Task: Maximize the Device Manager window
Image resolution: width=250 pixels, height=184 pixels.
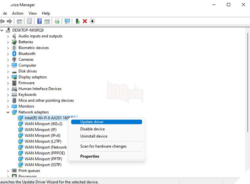Action: (x=229, y=5)
